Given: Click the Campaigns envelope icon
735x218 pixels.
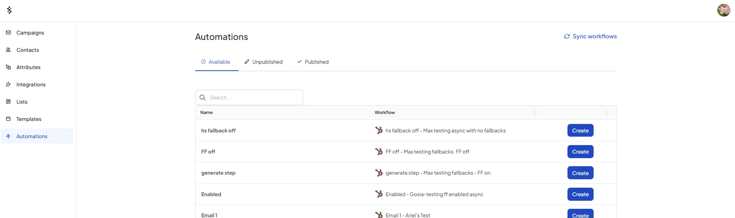Looking at the screenshot, I should (8, 33).
